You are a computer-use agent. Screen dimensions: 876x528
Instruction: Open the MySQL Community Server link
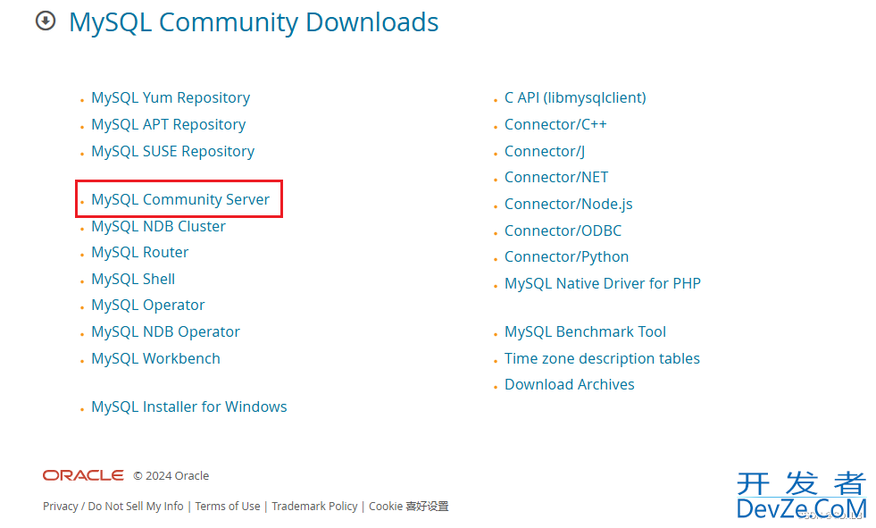click(179, 199)
